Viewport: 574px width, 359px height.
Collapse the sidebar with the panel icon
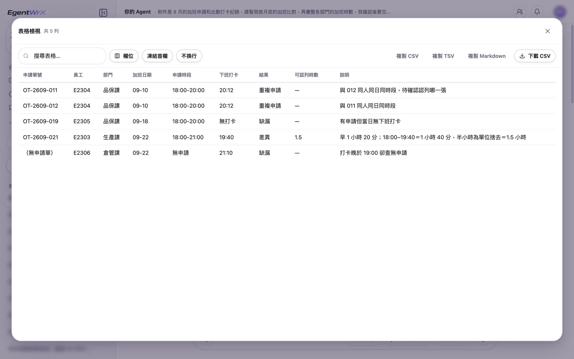point(103,13)
